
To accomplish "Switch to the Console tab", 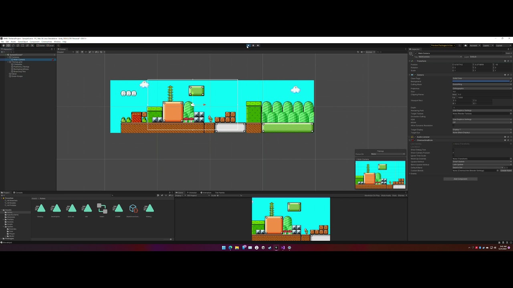I will pos(18,193).
